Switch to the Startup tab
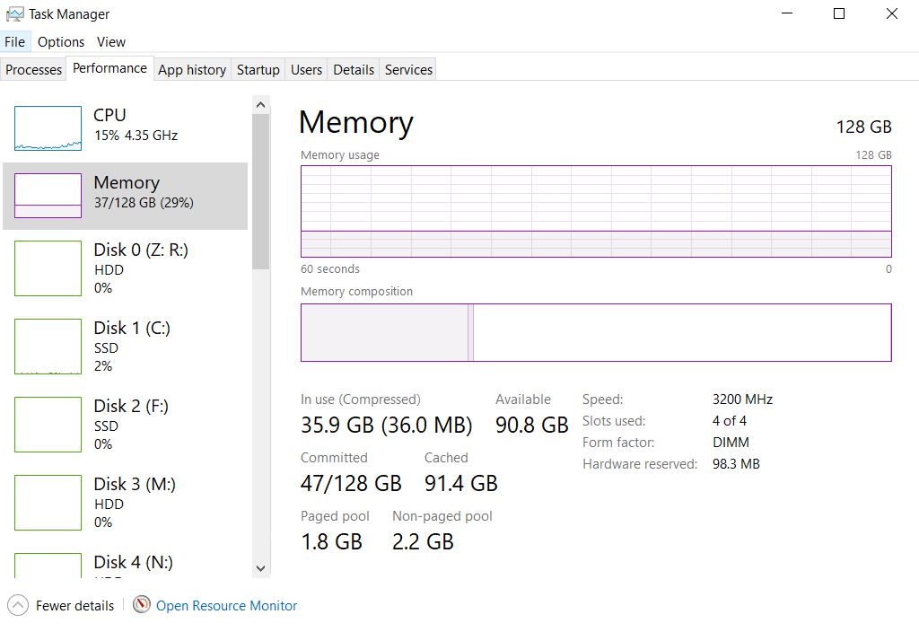The width and height of the screenshot is (919, 632). tap(258, 70)
